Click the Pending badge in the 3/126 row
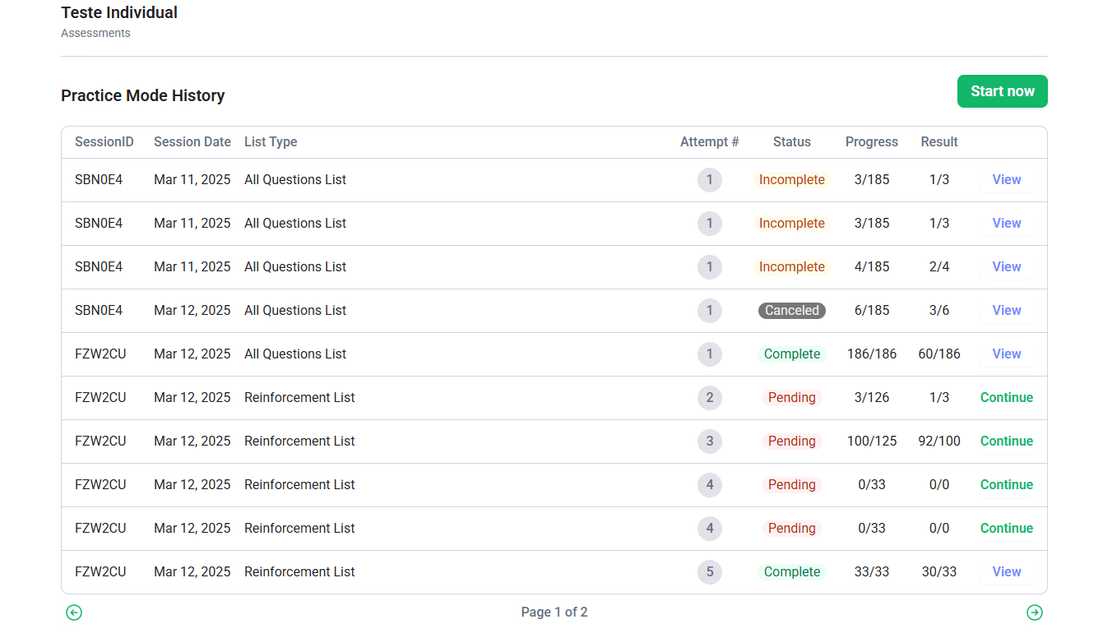Screen dimensions: 1103x638 (792, 398)
